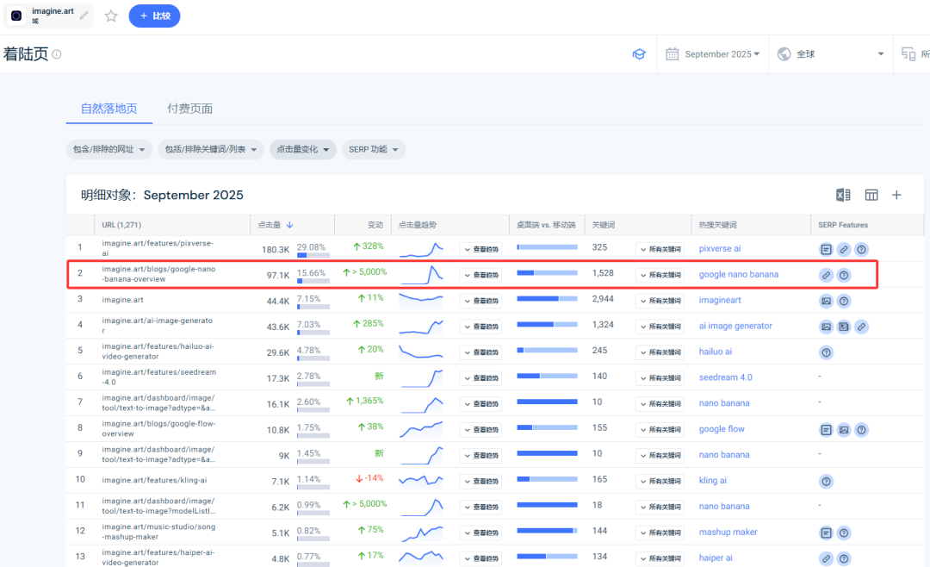Open the 包含/排除的网址 filter
930x567 pixels.
(x=109, y=150)
